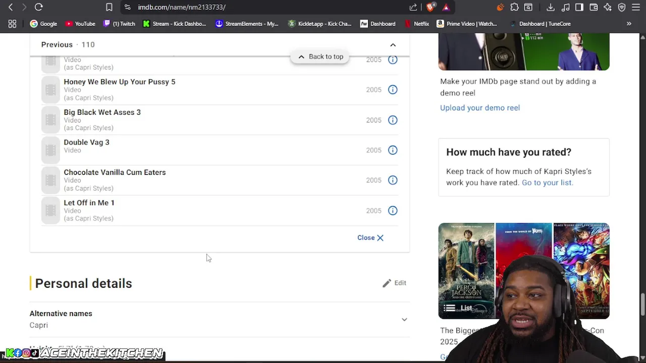Go back using the browser back arrow
Image resolution: width=646 pixels, height=363 pixels.
pyautogui.click(x=11, y=7)
